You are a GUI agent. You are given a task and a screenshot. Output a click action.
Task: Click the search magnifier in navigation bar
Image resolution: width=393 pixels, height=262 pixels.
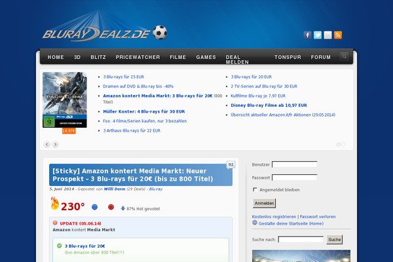point(344,56)
